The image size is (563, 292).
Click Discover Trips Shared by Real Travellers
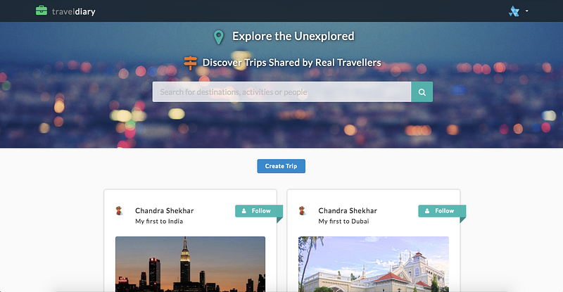coord(292,63)
